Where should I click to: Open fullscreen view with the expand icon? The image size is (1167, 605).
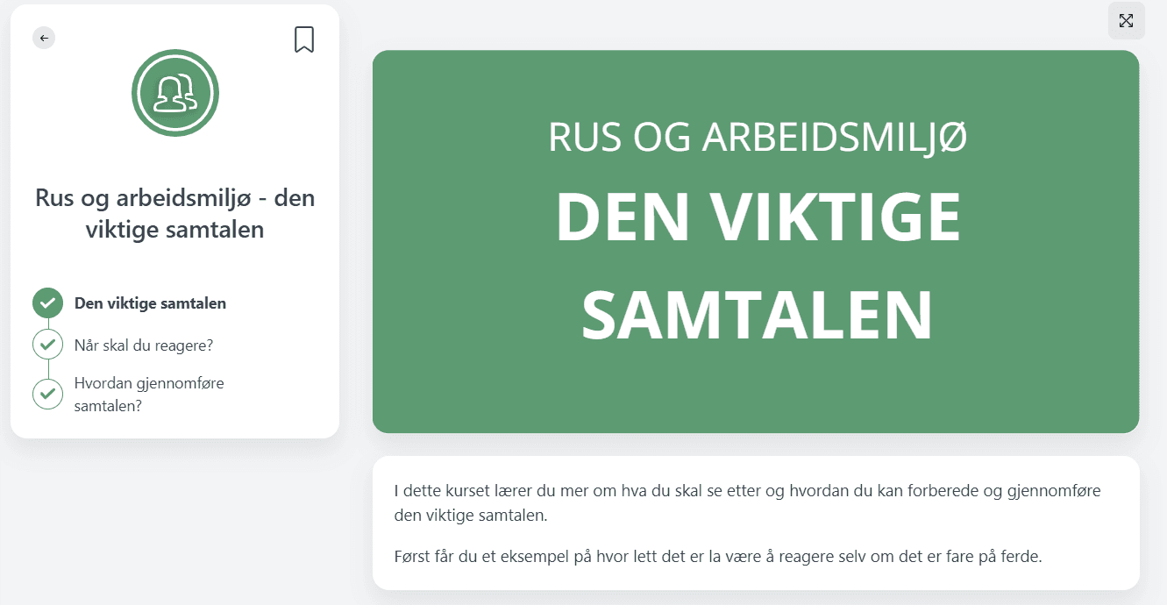point(1126,20)
